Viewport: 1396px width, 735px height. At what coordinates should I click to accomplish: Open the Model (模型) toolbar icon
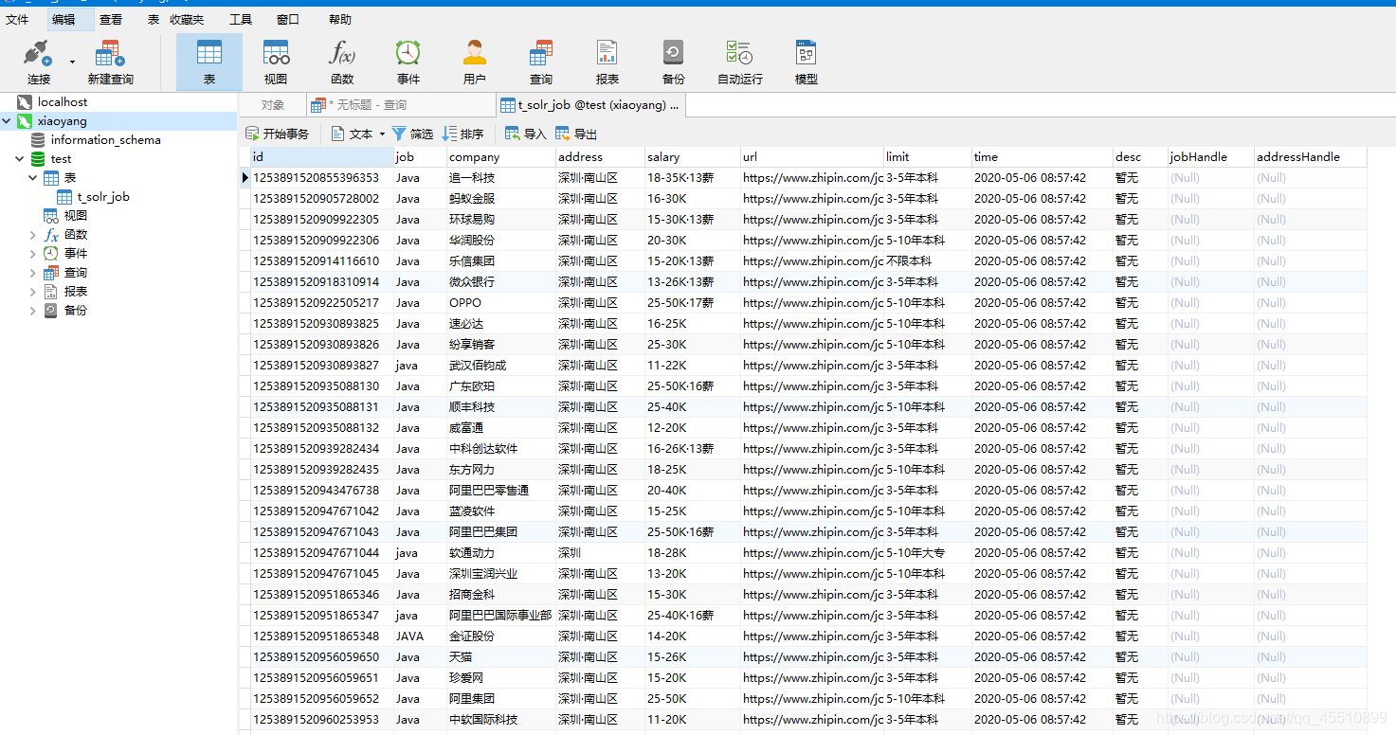pos(807,53)
